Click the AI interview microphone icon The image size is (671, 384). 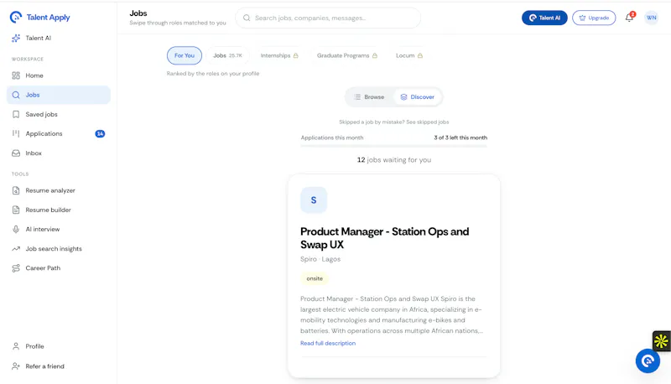pyautogui.click(x=16, y=229)
